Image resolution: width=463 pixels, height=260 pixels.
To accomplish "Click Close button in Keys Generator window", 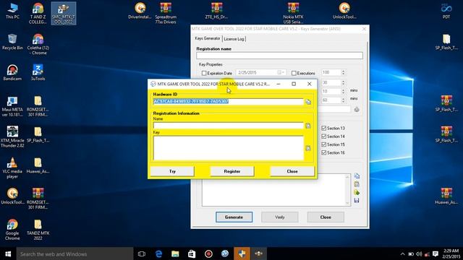I will pyautogui.click(x=326, y=217).
